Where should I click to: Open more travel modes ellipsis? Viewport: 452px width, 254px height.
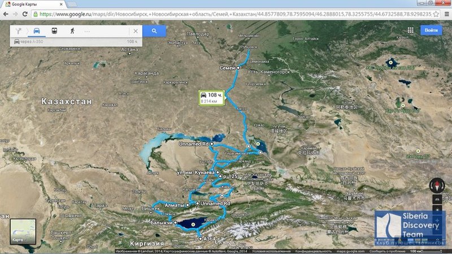click(87, 31)
